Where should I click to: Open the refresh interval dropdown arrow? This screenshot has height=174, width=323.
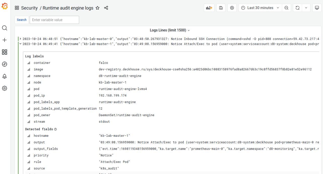pyautogui.click(x=306, y=8)
